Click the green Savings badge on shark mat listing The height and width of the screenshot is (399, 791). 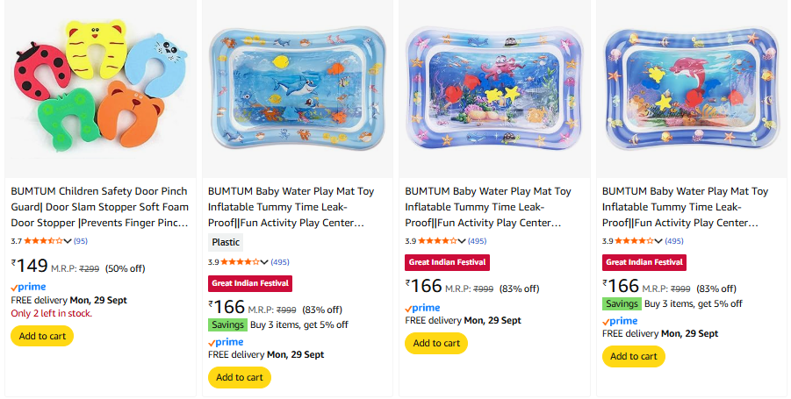pos(227,324)
